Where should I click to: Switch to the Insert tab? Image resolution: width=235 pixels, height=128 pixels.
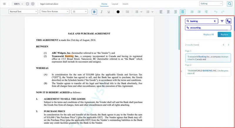click(125, 4)
